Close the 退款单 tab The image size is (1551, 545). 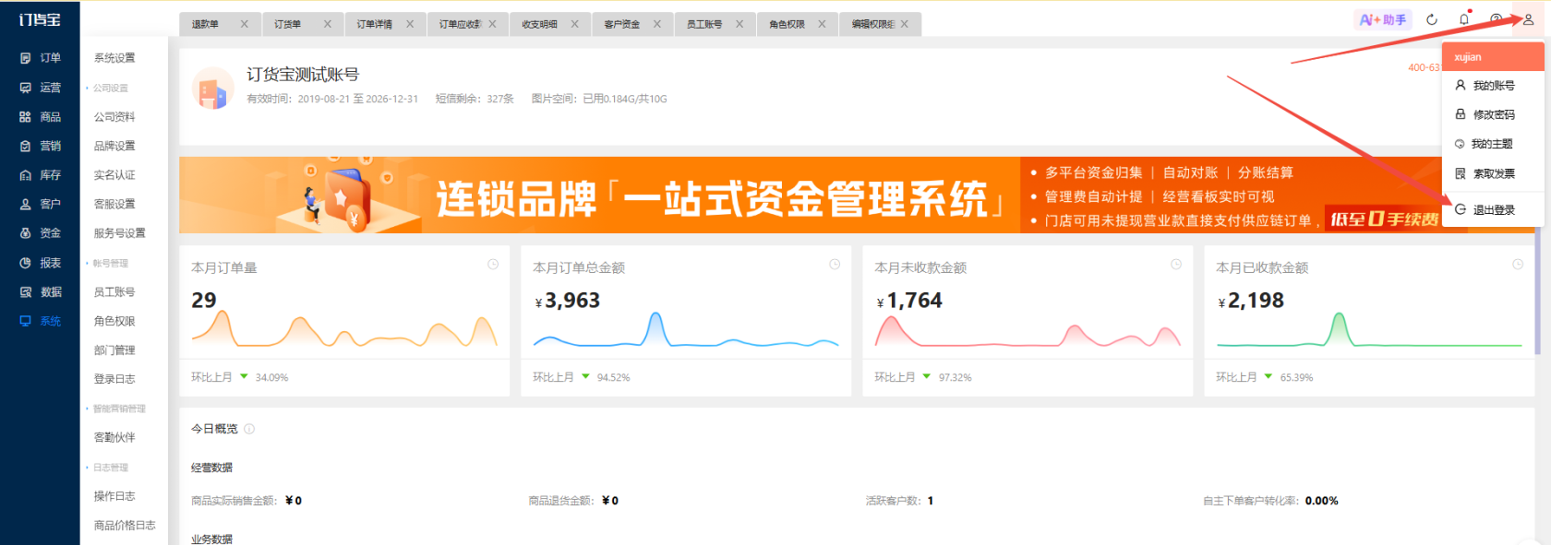[x=245, y=24]
